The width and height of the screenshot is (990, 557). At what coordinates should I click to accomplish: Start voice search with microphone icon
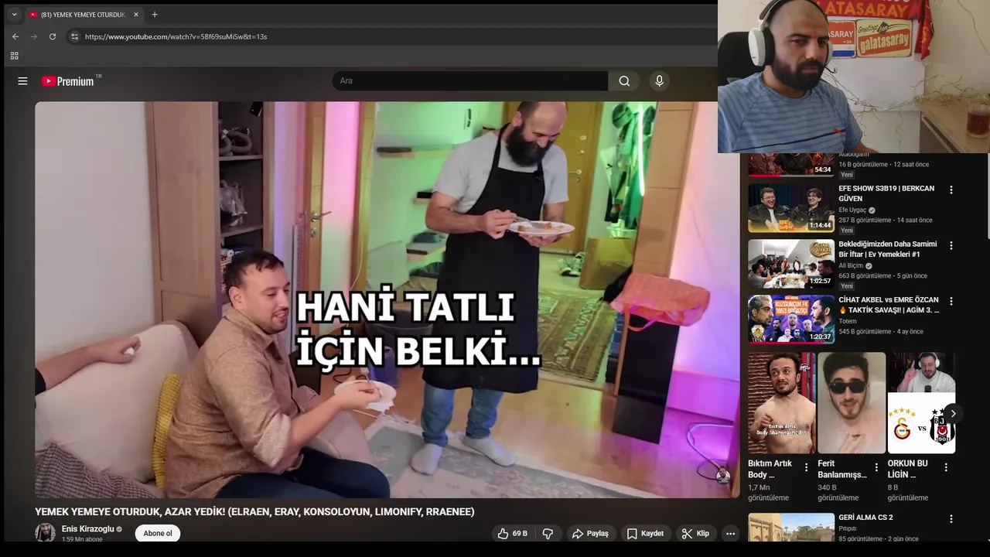coord(659,81)
